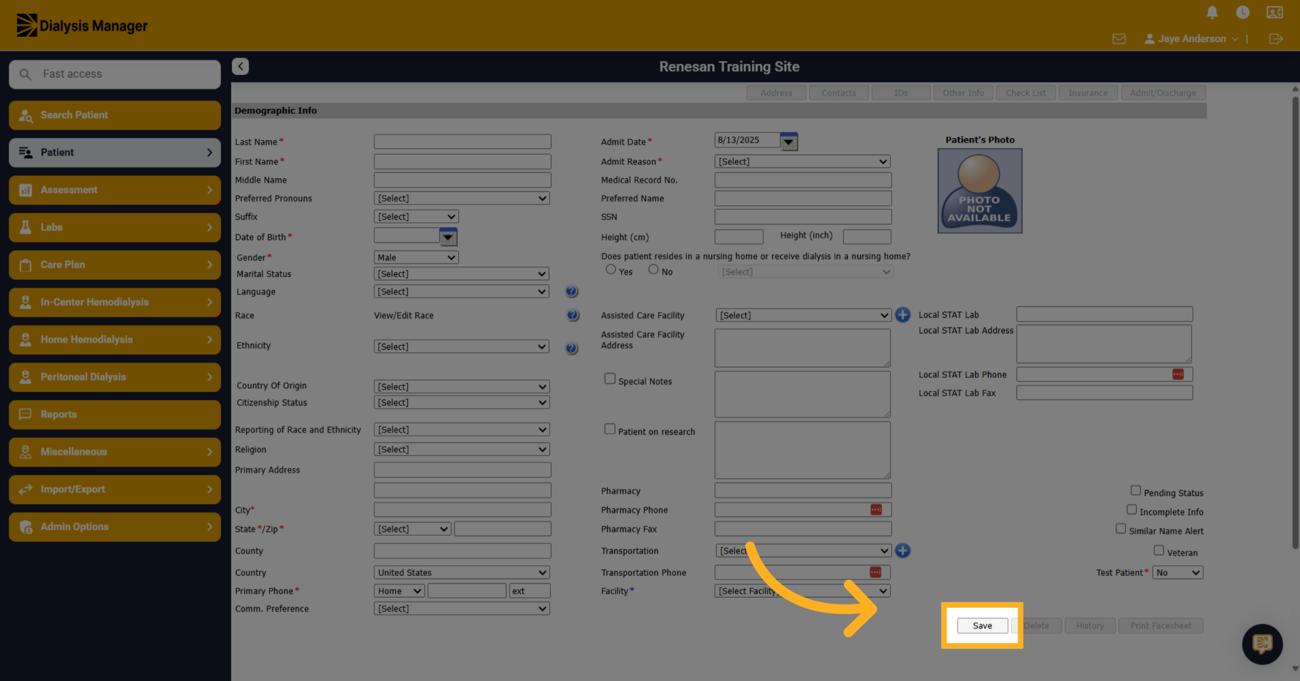Select Yes for nursing home question

click(610, 269)
